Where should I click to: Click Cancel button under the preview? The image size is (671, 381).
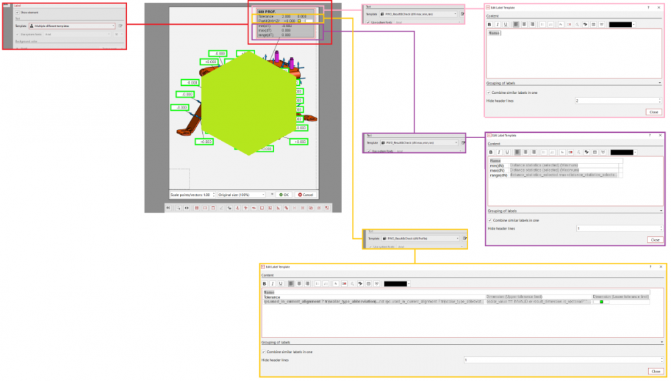305,195
